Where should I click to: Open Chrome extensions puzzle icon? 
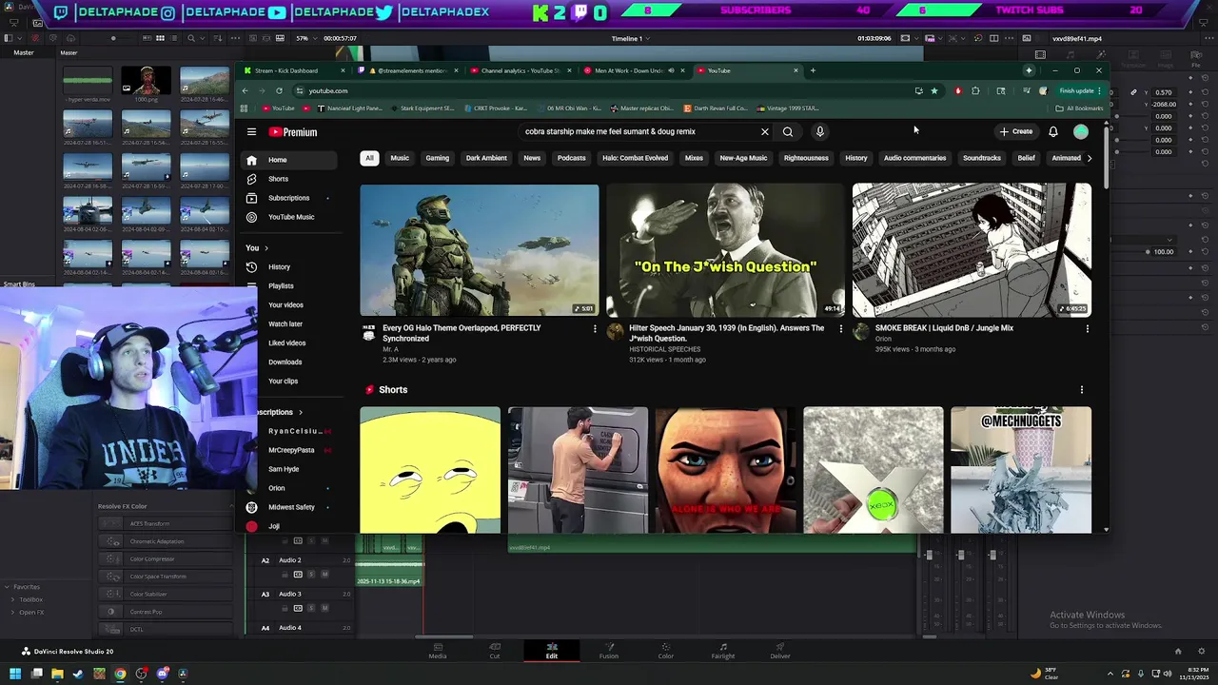coord(975,90)
